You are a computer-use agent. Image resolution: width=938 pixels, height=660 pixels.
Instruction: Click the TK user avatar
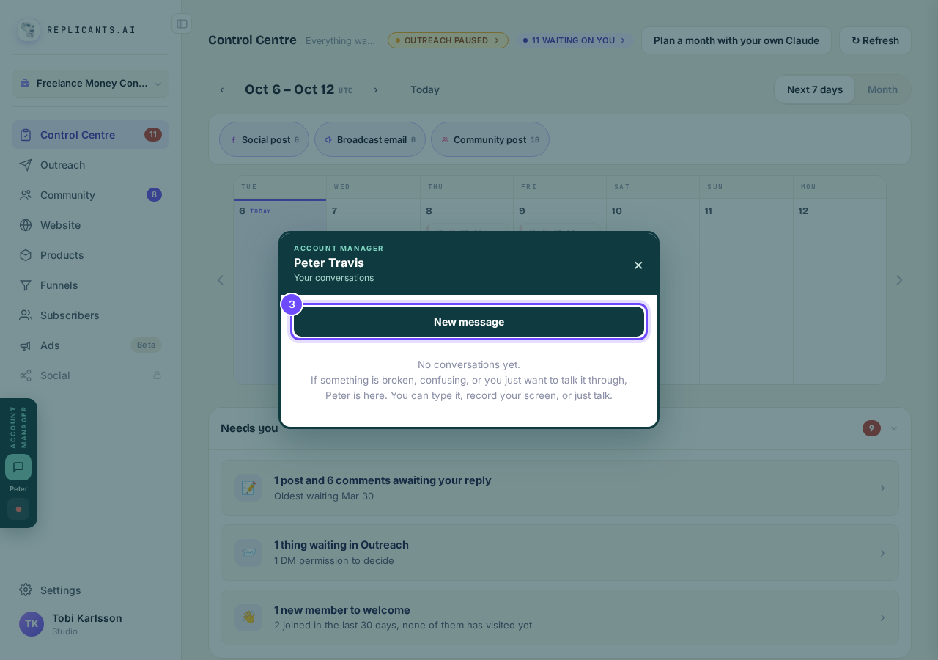point(32,624)
